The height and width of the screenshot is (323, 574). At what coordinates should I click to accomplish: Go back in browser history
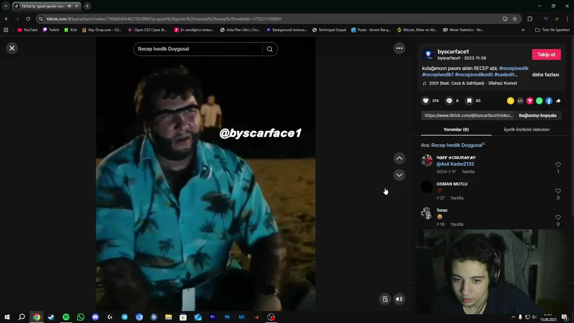(x=6, y=19)
